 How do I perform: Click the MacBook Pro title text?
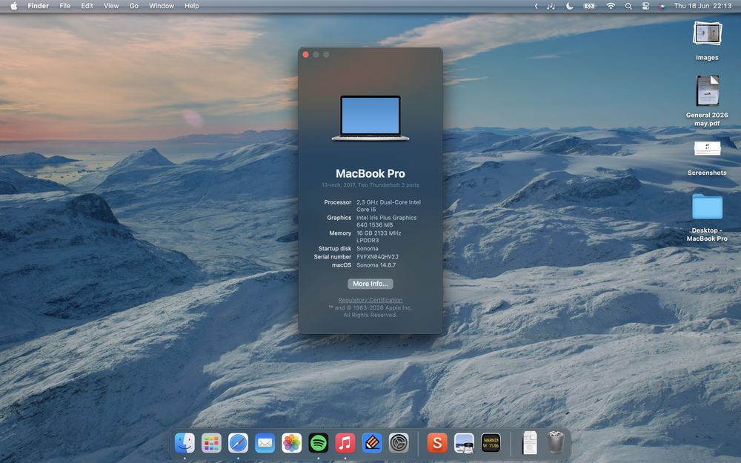(x=370, y=173)
